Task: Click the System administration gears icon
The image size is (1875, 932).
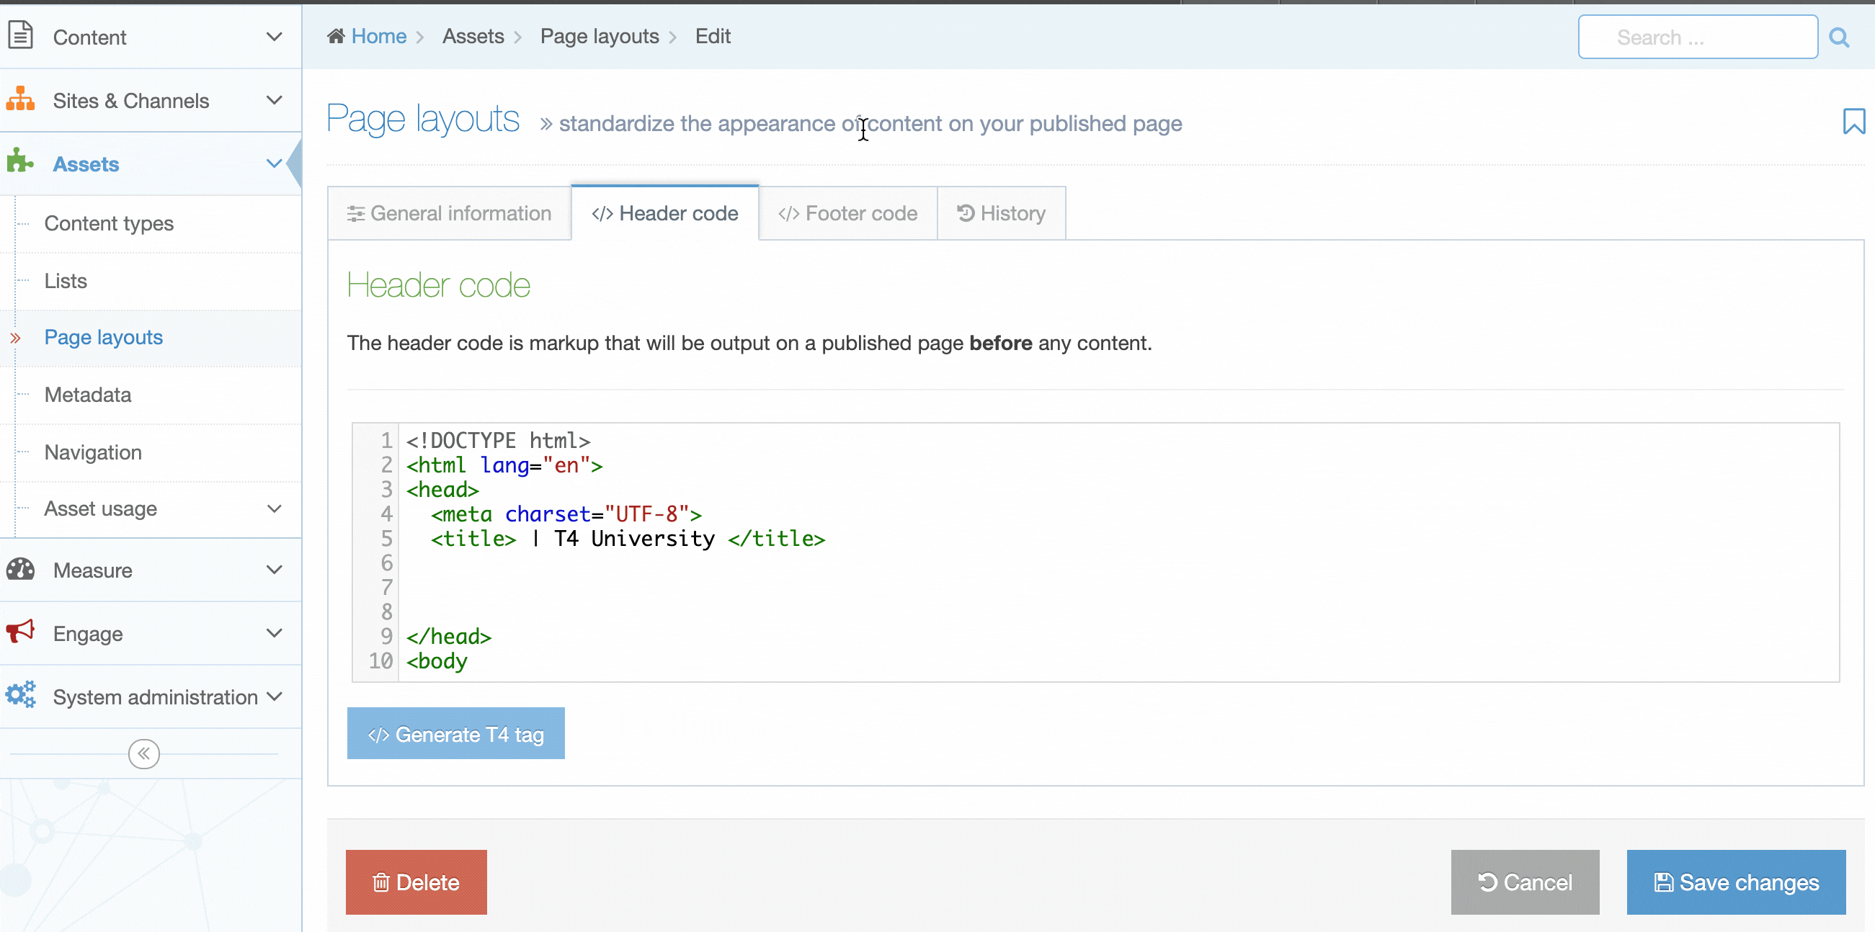Action: (20, 696)
